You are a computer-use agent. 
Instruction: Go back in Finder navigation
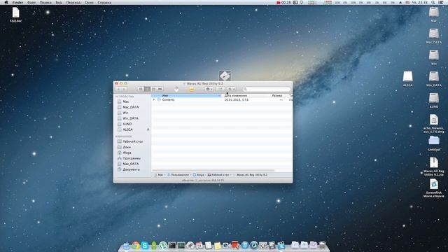[118, 89]
